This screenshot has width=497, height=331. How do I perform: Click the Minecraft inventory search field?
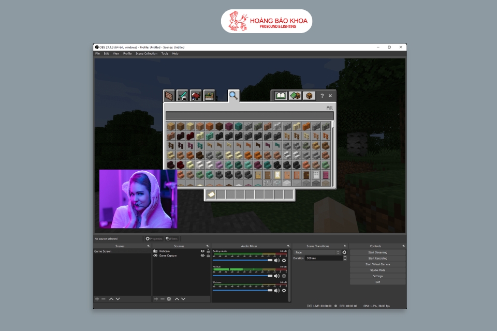(250, 116)
